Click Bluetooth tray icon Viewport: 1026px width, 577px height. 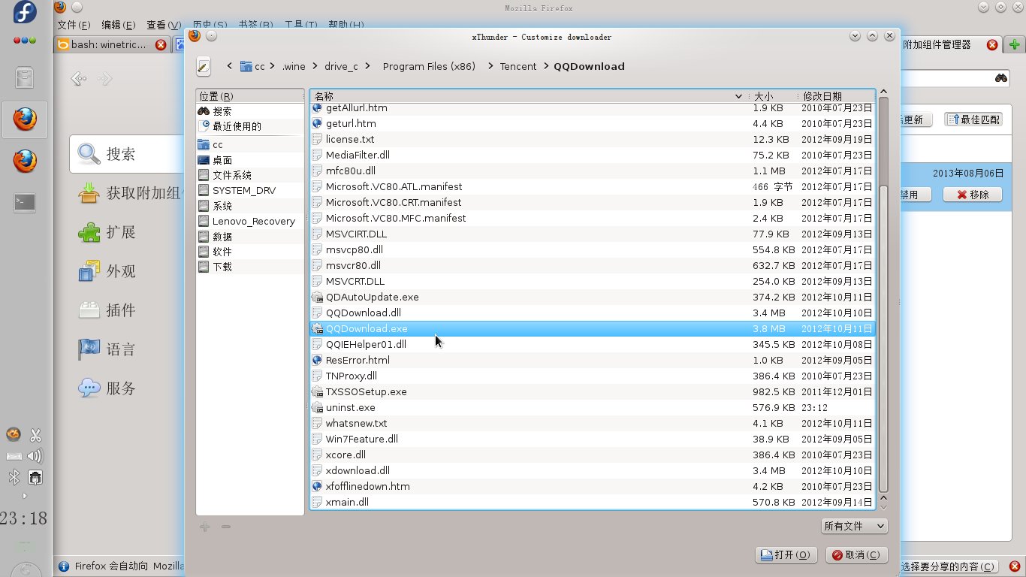14,477
